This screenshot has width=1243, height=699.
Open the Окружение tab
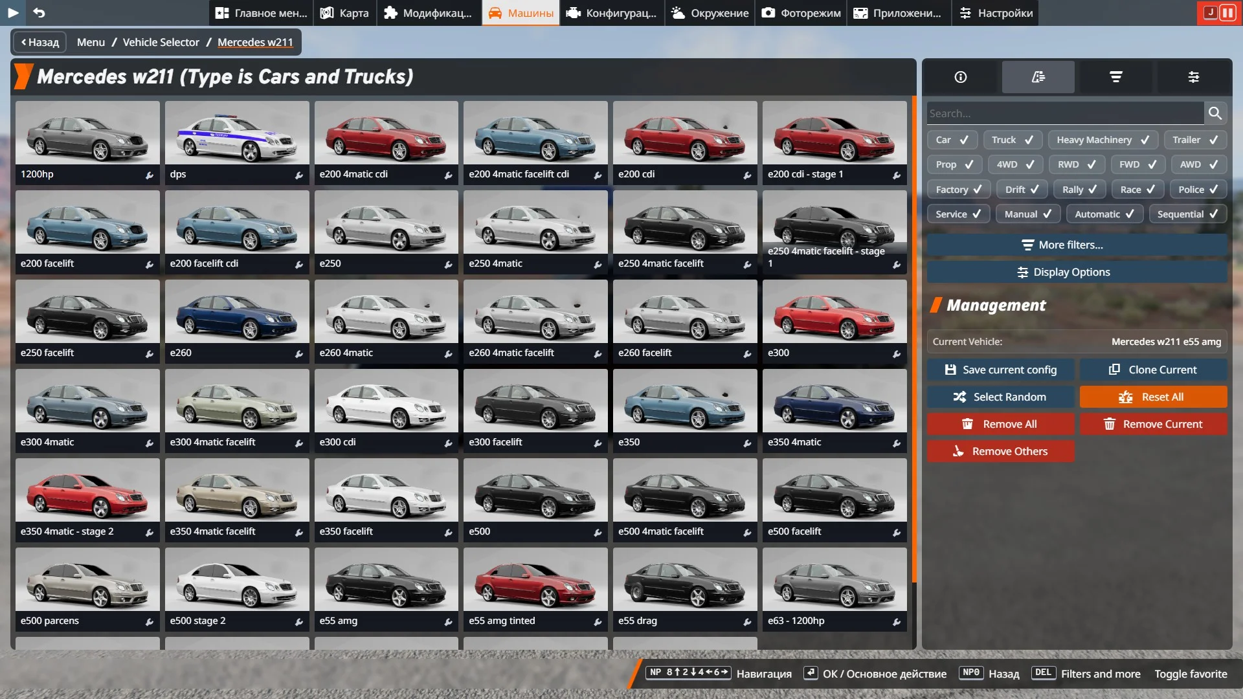[x=710, y=13]
